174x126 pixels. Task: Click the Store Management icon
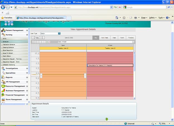point(3,100)
